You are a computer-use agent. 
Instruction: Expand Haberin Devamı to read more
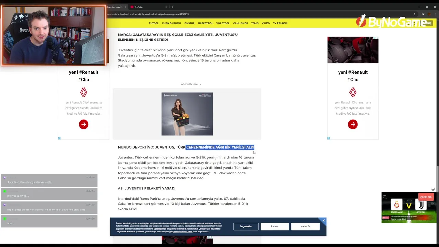coord(190,84)
